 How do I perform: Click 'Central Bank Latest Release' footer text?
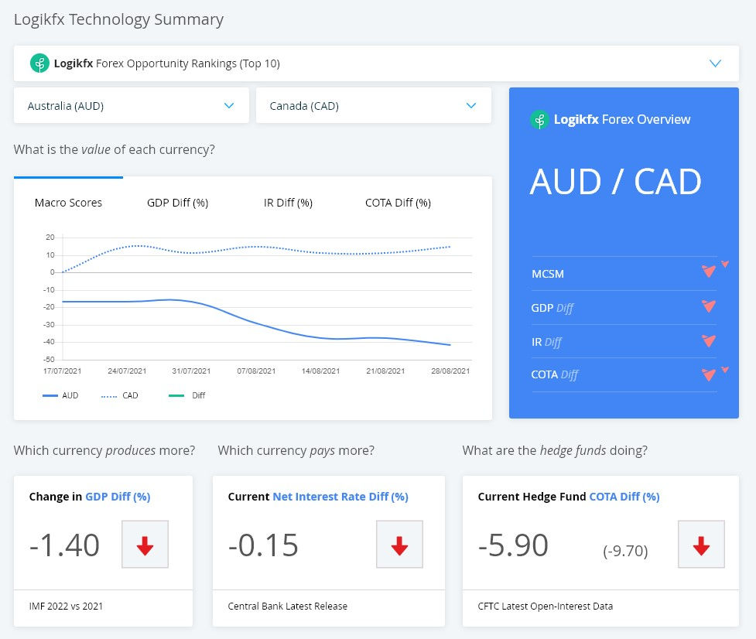pos(287,607)
